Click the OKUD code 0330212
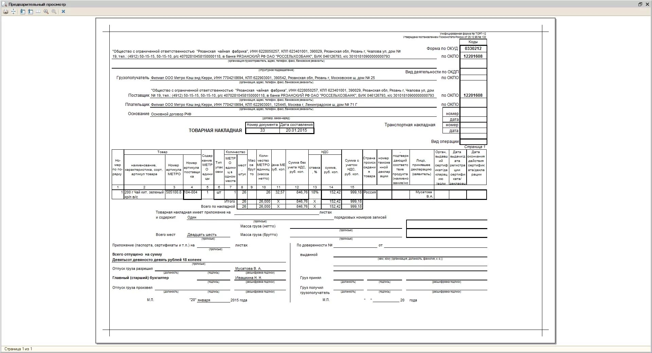 (x=473, y=49)
